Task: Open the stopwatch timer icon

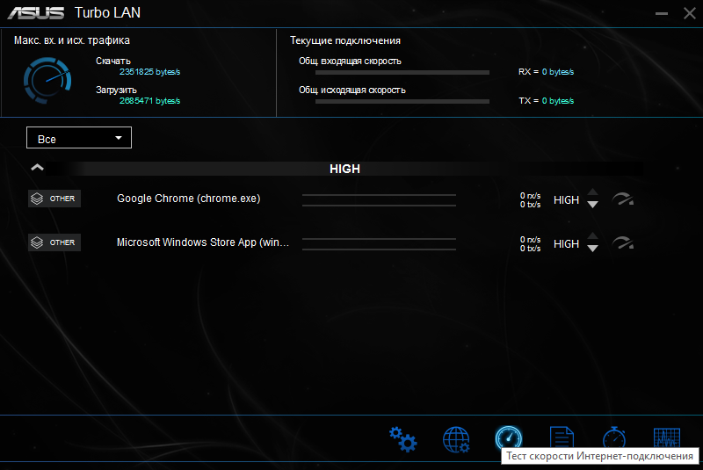Action: 613,437
